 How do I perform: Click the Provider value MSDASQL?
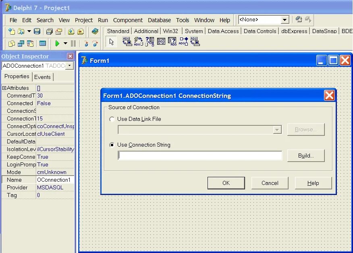(x=55, y=187)
